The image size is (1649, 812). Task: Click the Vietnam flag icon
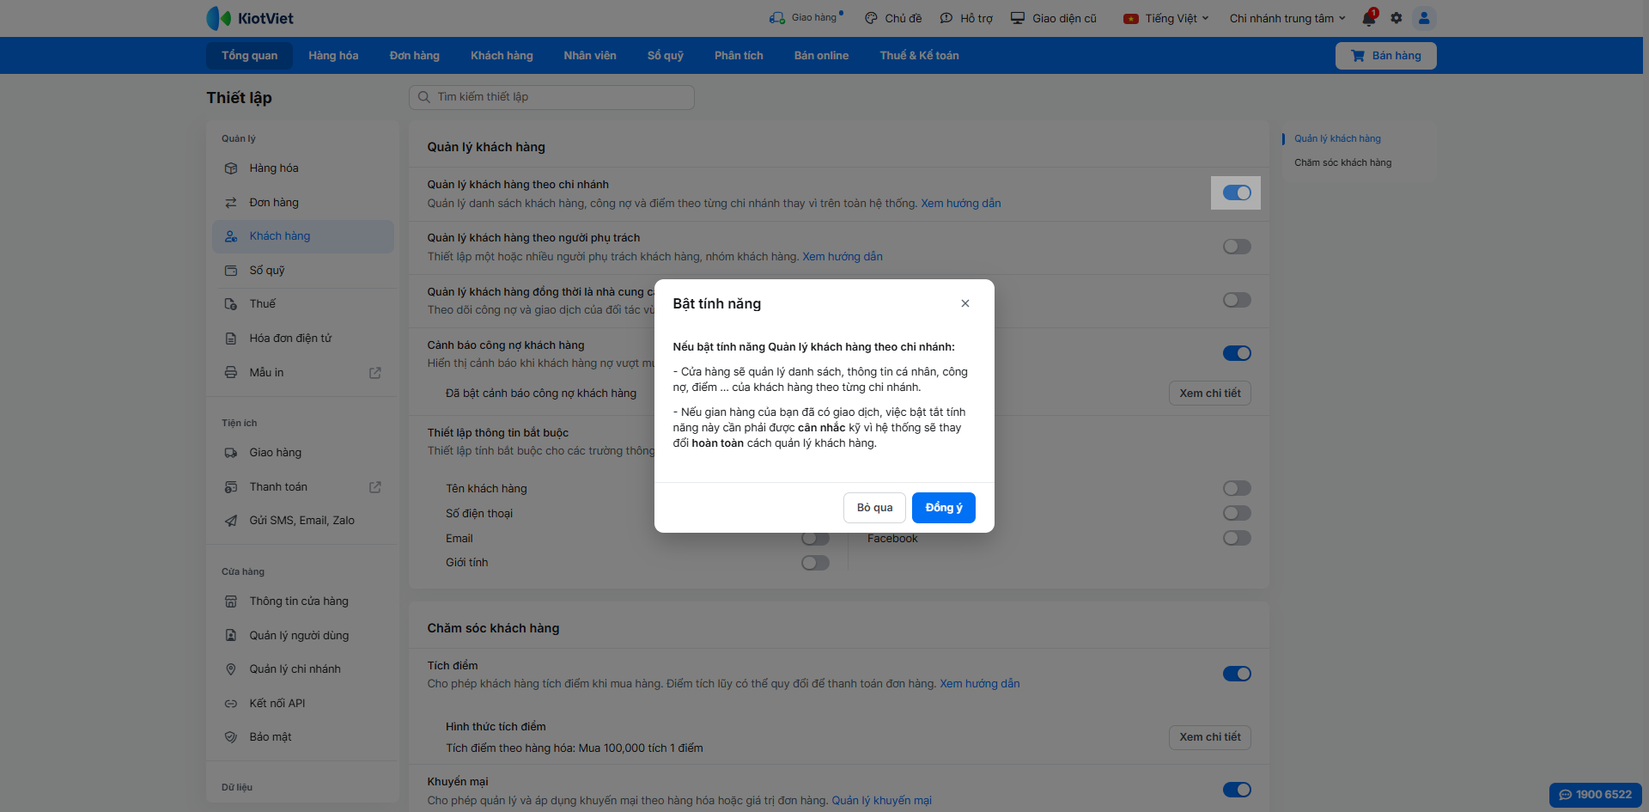[1131, 18]
